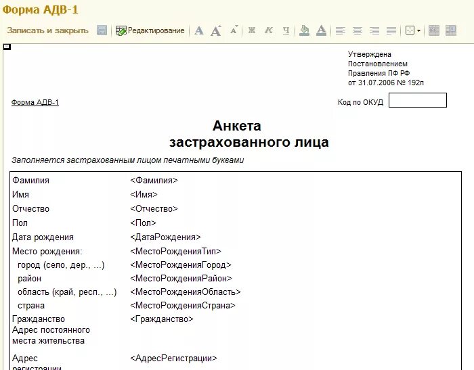474x370 pixels.
Task: Click 'Адрес постоянного' label text
Action: pyautogui.click(x=51, y=330)
